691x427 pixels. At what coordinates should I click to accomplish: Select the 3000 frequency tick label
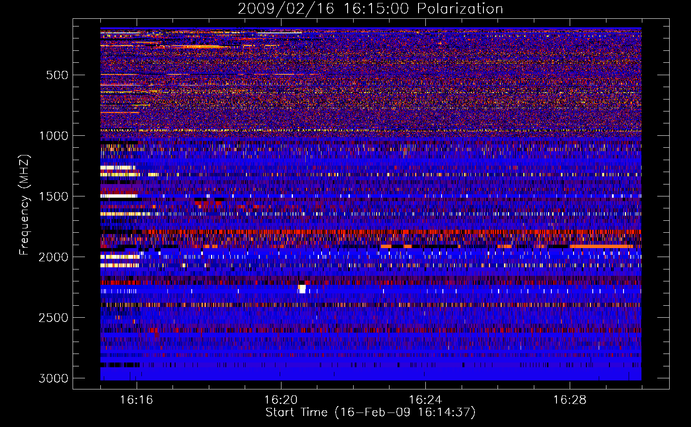(x=53, y=378)
